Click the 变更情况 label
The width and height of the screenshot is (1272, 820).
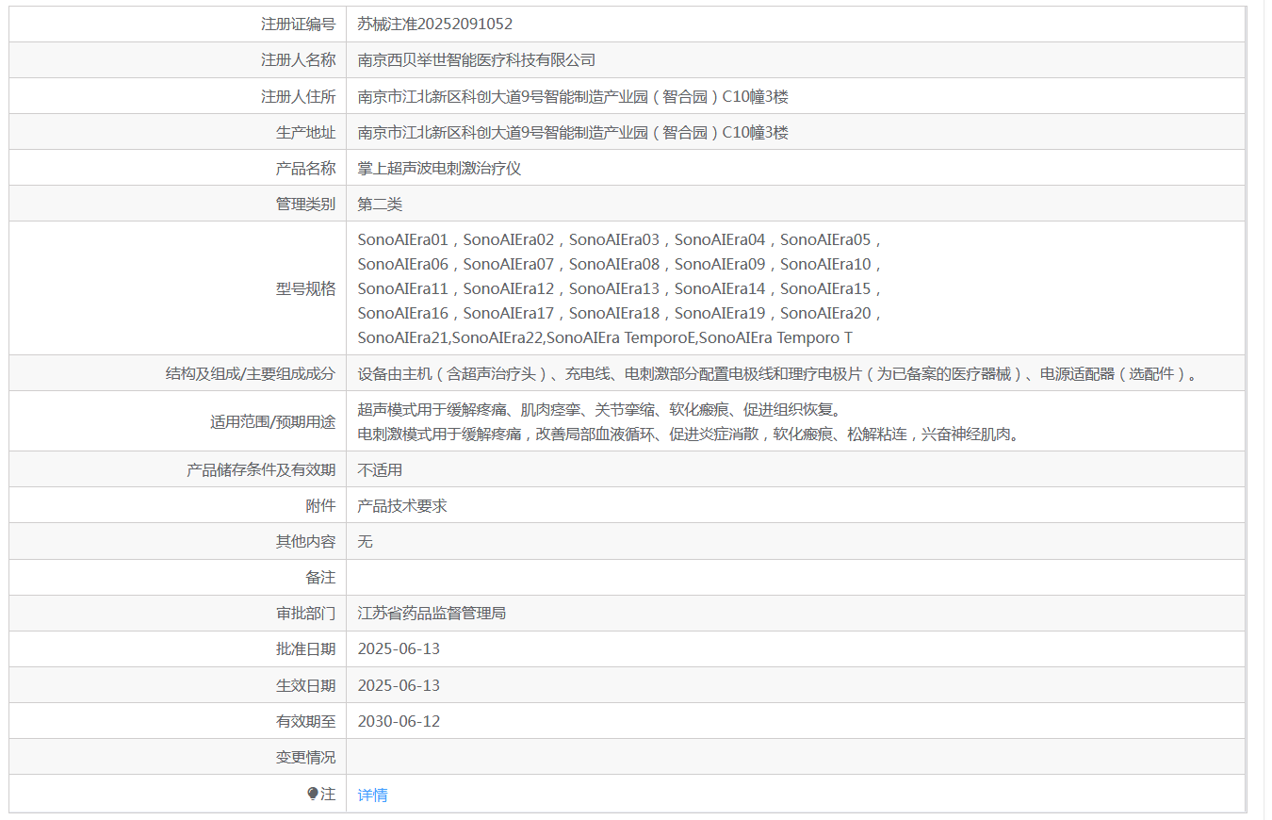[305, 757]
